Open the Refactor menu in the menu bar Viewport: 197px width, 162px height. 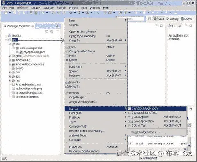[23, 8]
